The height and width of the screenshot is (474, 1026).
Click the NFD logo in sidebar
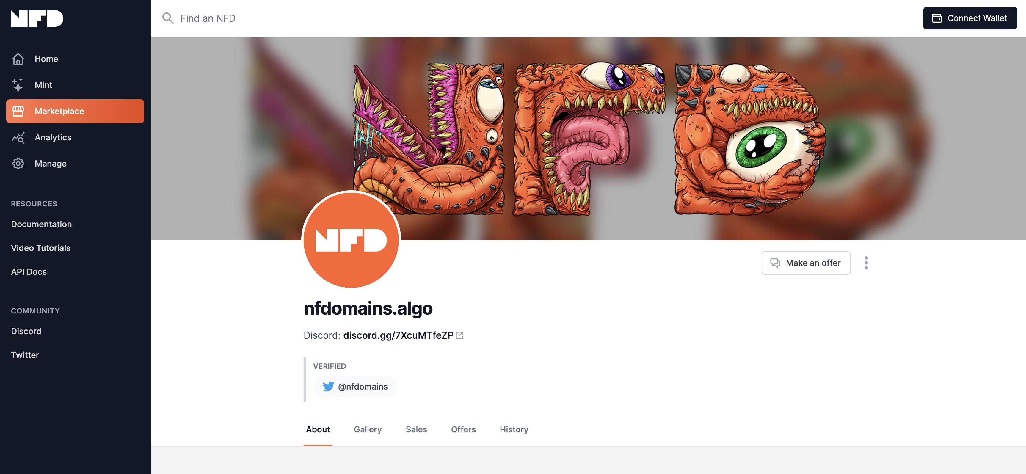[37, 18]
